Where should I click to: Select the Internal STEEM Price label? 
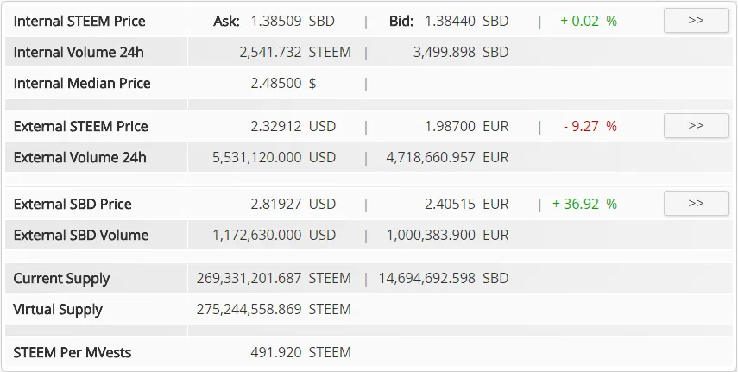click(79, 22)
